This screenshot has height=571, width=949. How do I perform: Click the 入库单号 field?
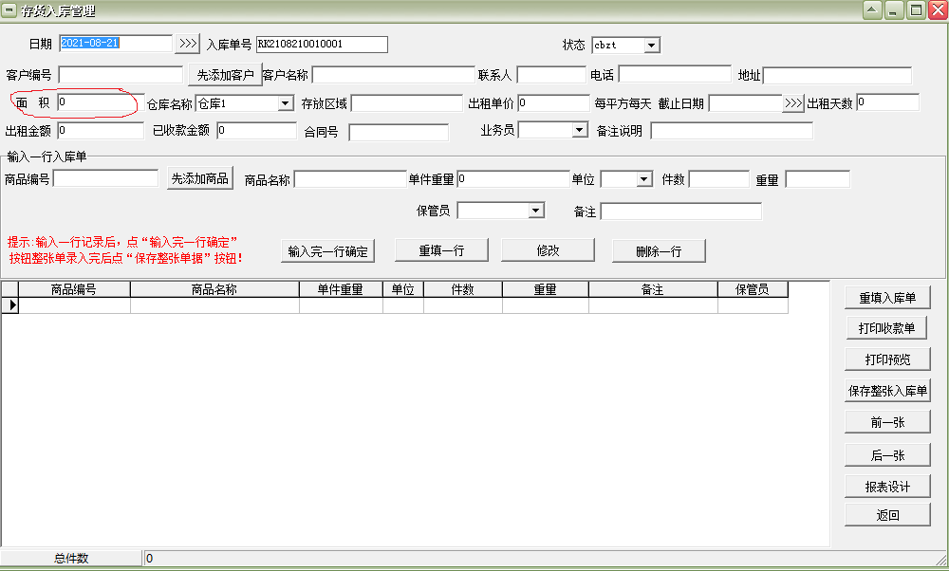click(x=322, y=45)
